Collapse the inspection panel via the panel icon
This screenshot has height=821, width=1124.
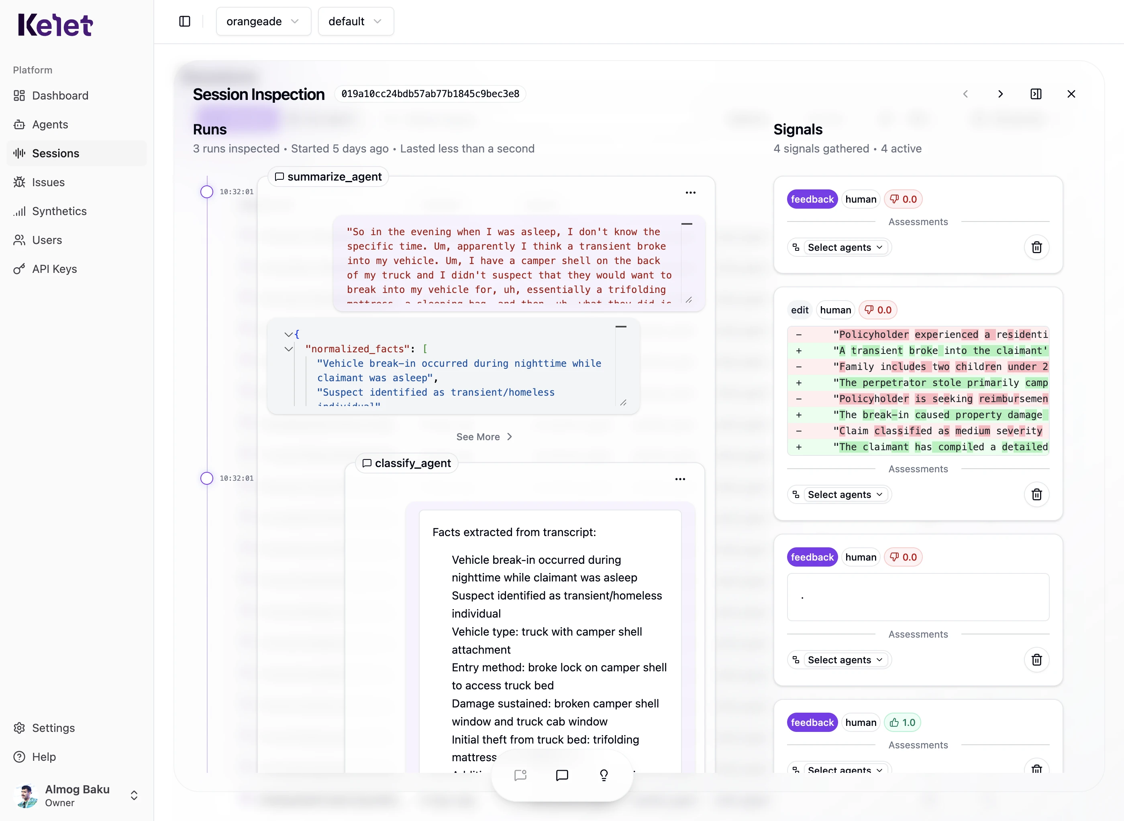click(x=1036, y=93)
